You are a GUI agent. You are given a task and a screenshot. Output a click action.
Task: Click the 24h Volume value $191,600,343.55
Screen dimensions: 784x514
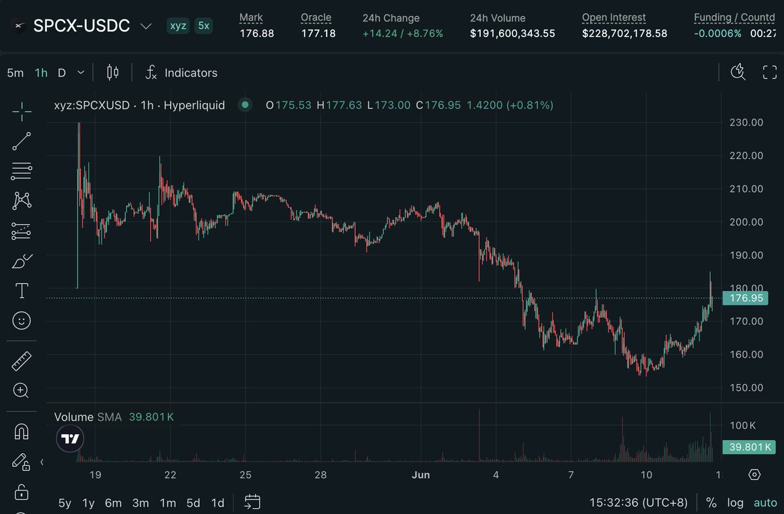coord(513,33)
